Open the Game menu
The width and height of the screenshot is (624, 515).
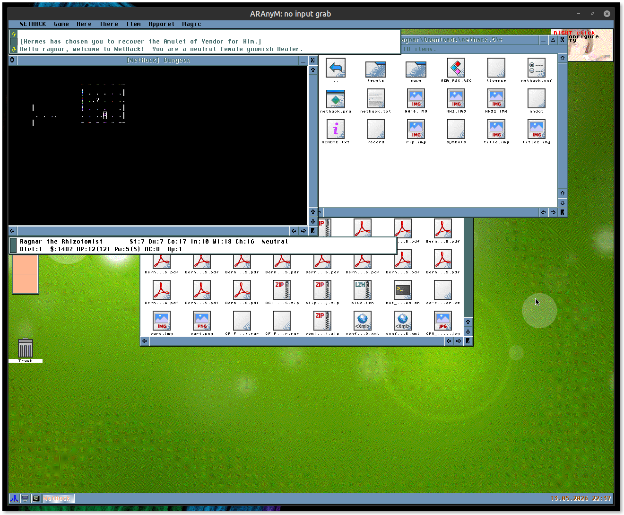pos(61,24)
